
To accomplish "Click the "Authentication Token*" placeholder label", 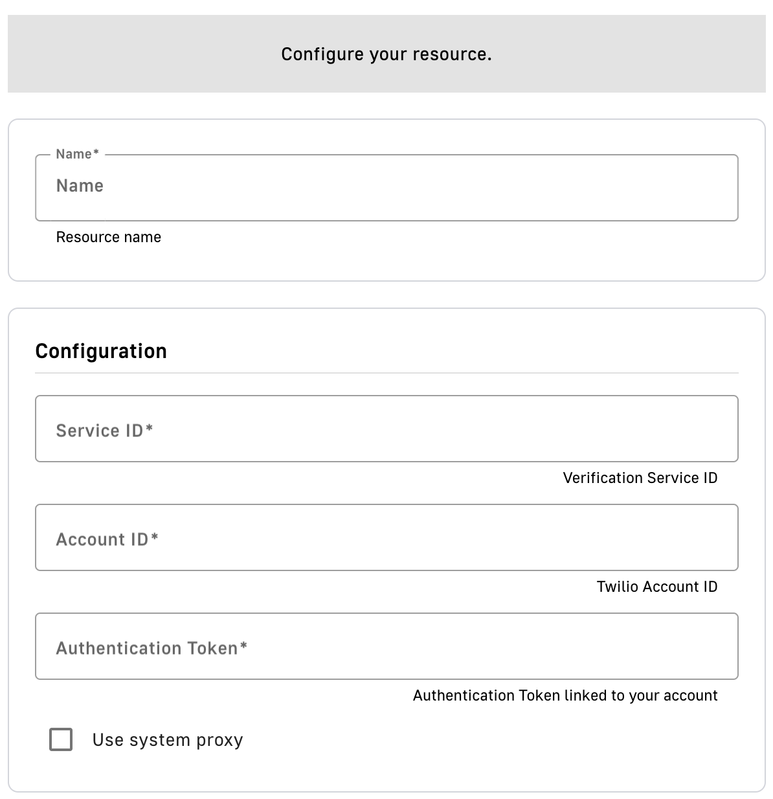I will coord(151,648).
